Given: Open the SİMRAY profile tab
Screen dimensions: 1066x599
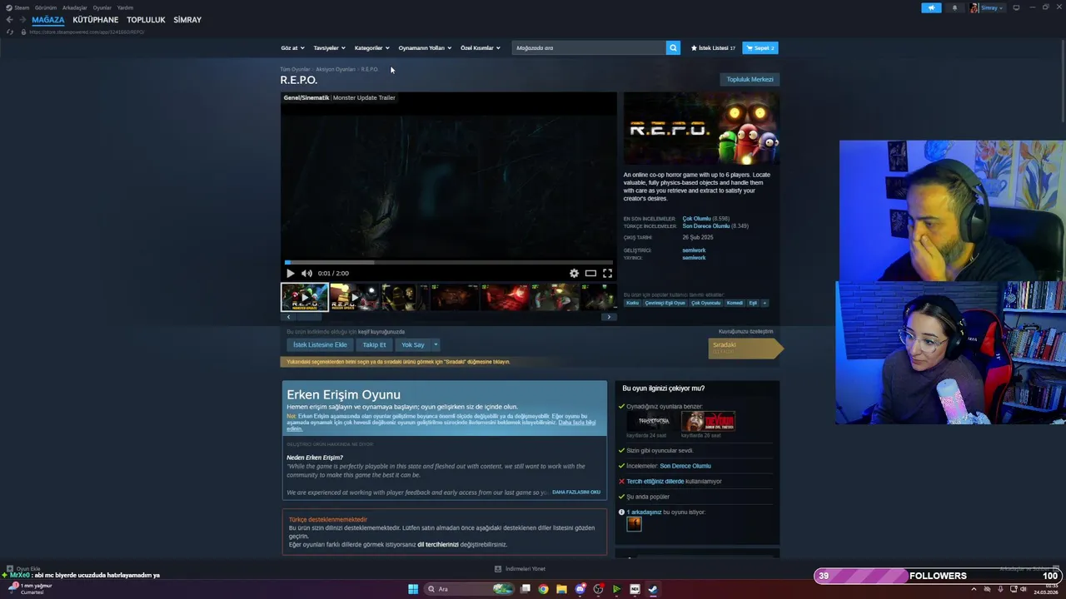Looking at the screenshot, I should (x=187, y=20).
